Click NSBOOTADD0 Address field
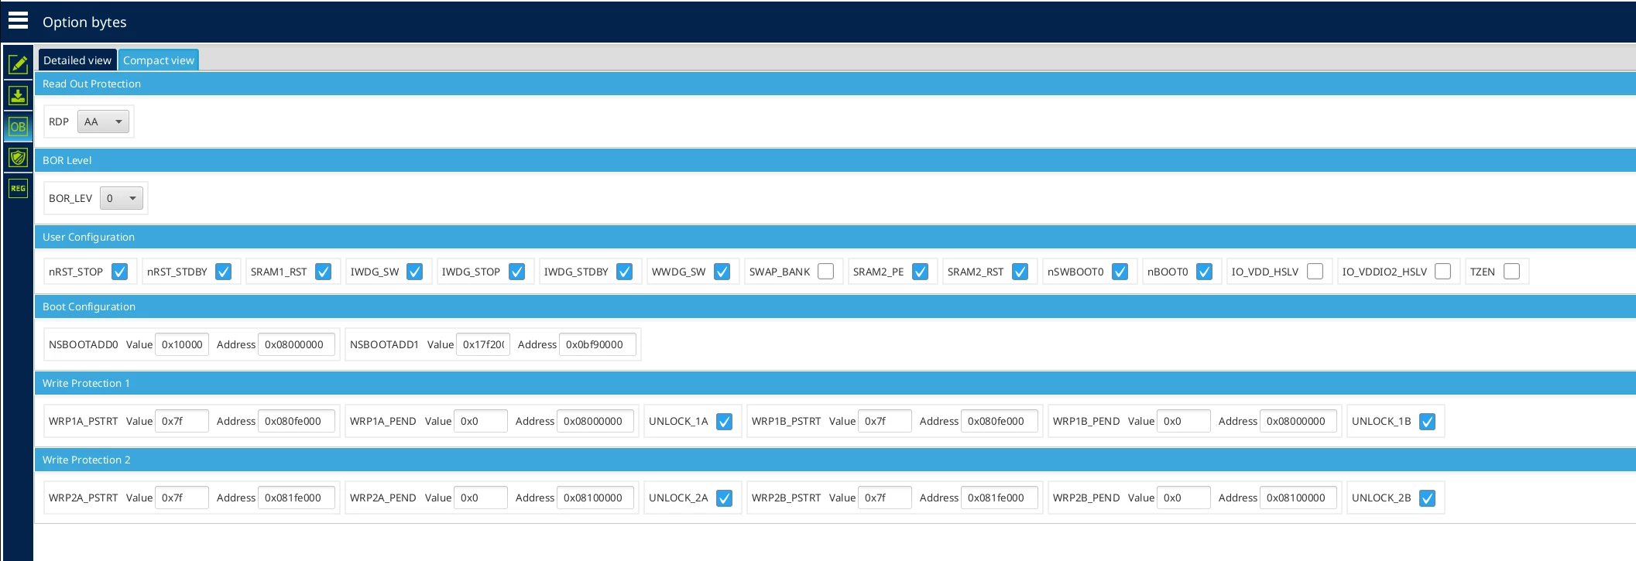Screen dimensions: 1636x561 click(x=297, y=344)
